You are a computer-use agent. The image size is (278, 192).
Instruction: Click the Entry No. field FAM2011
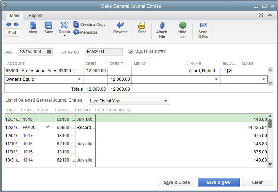click(104, 52)
